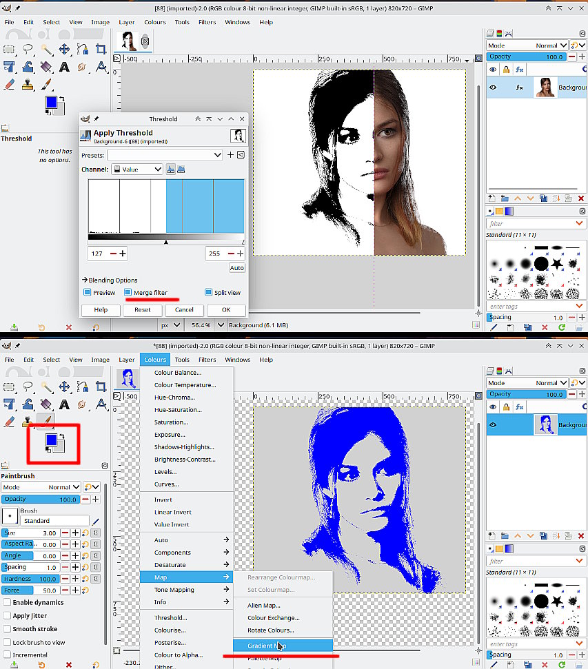Select the Eraser tool in top toolbox

pyautogui.click(x=10, y=85)
